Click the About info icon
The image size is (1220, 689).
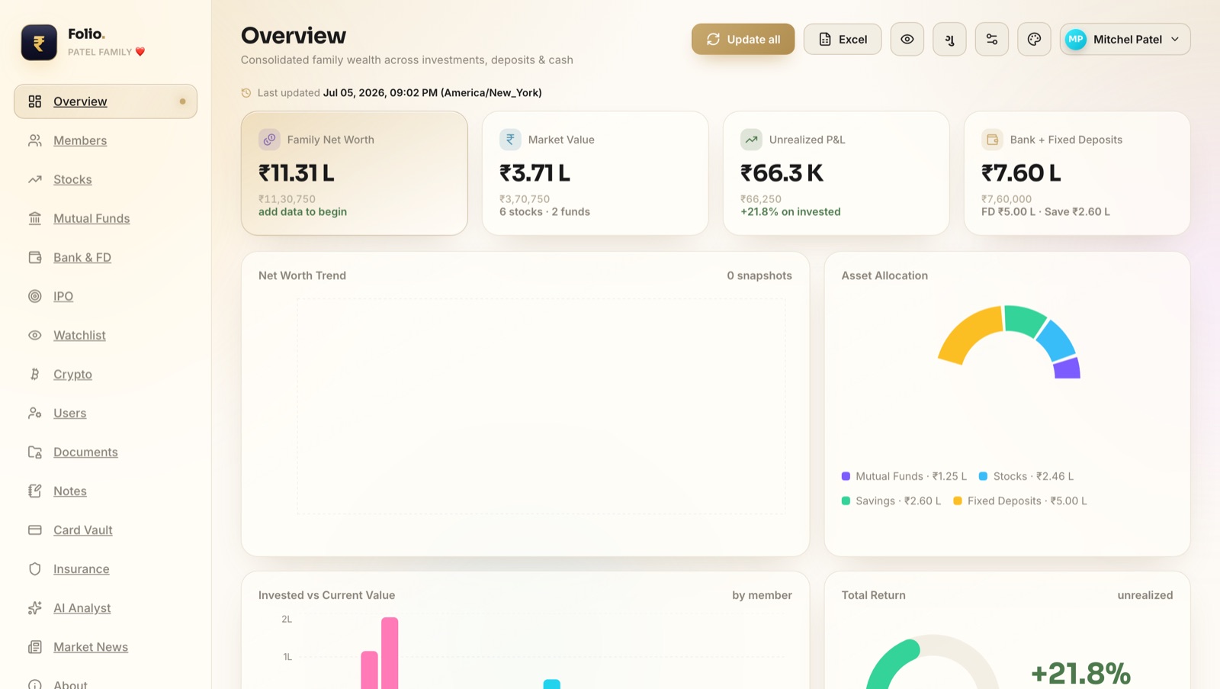(35, 684)
